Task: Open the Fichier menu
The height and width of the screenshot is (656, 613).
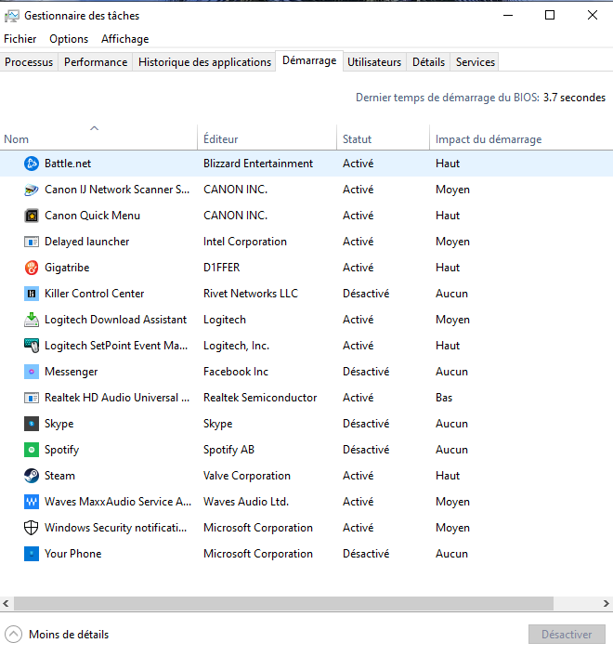Action: [x=20, y=39]
